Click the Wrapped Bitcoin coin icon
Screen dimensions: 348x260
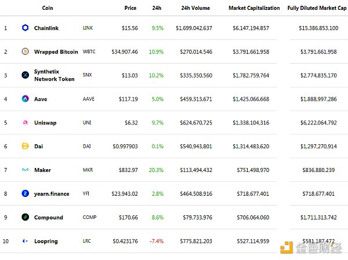[25, 52]
